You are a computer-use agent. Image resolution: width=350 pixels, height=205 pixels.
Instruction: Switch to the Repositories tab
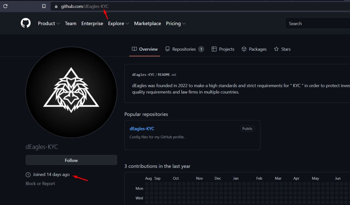pyautogui.click(x=185, y=49)
